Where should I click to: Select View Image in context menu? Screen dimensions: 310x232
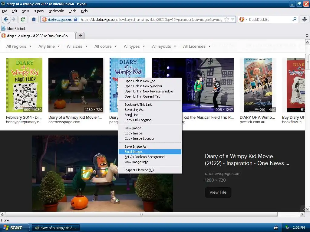[x=150, y=128]
